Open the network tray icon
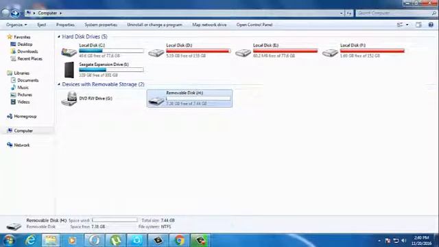Screen dimensions: 439x247 396,241
